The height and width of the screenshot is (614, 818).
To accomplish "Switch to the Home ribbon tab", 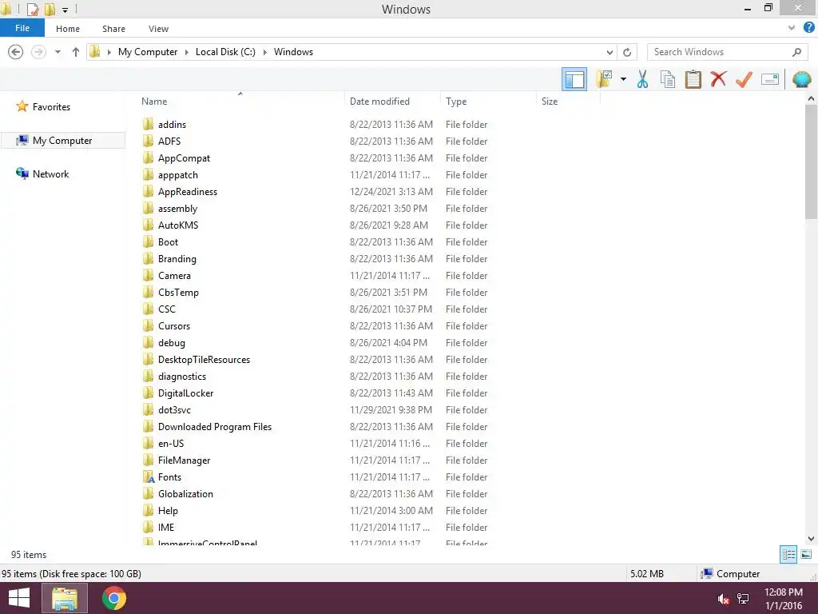I will click(x=68, y=29).
